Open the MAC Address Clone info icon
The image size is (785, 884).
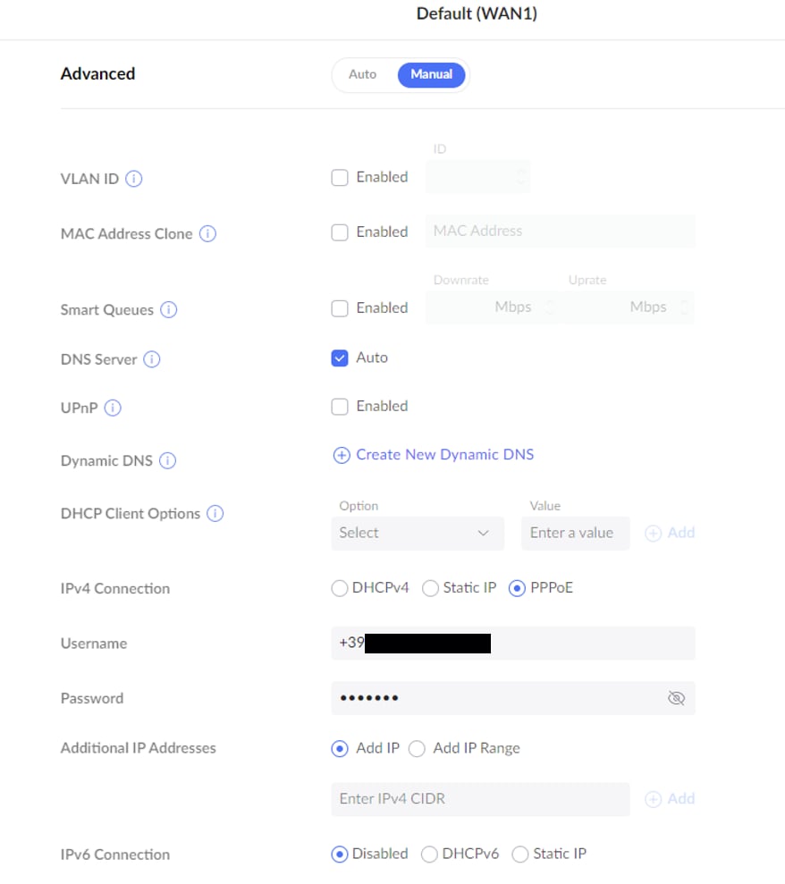pyautogui.click(x=207, y=233)
